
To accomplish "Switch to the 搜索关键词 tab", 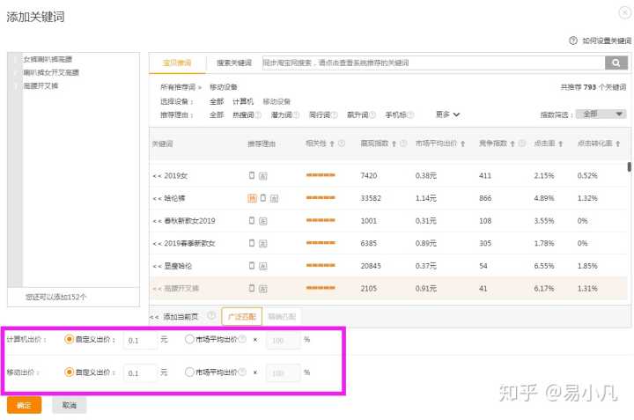I will coord(234,63).
